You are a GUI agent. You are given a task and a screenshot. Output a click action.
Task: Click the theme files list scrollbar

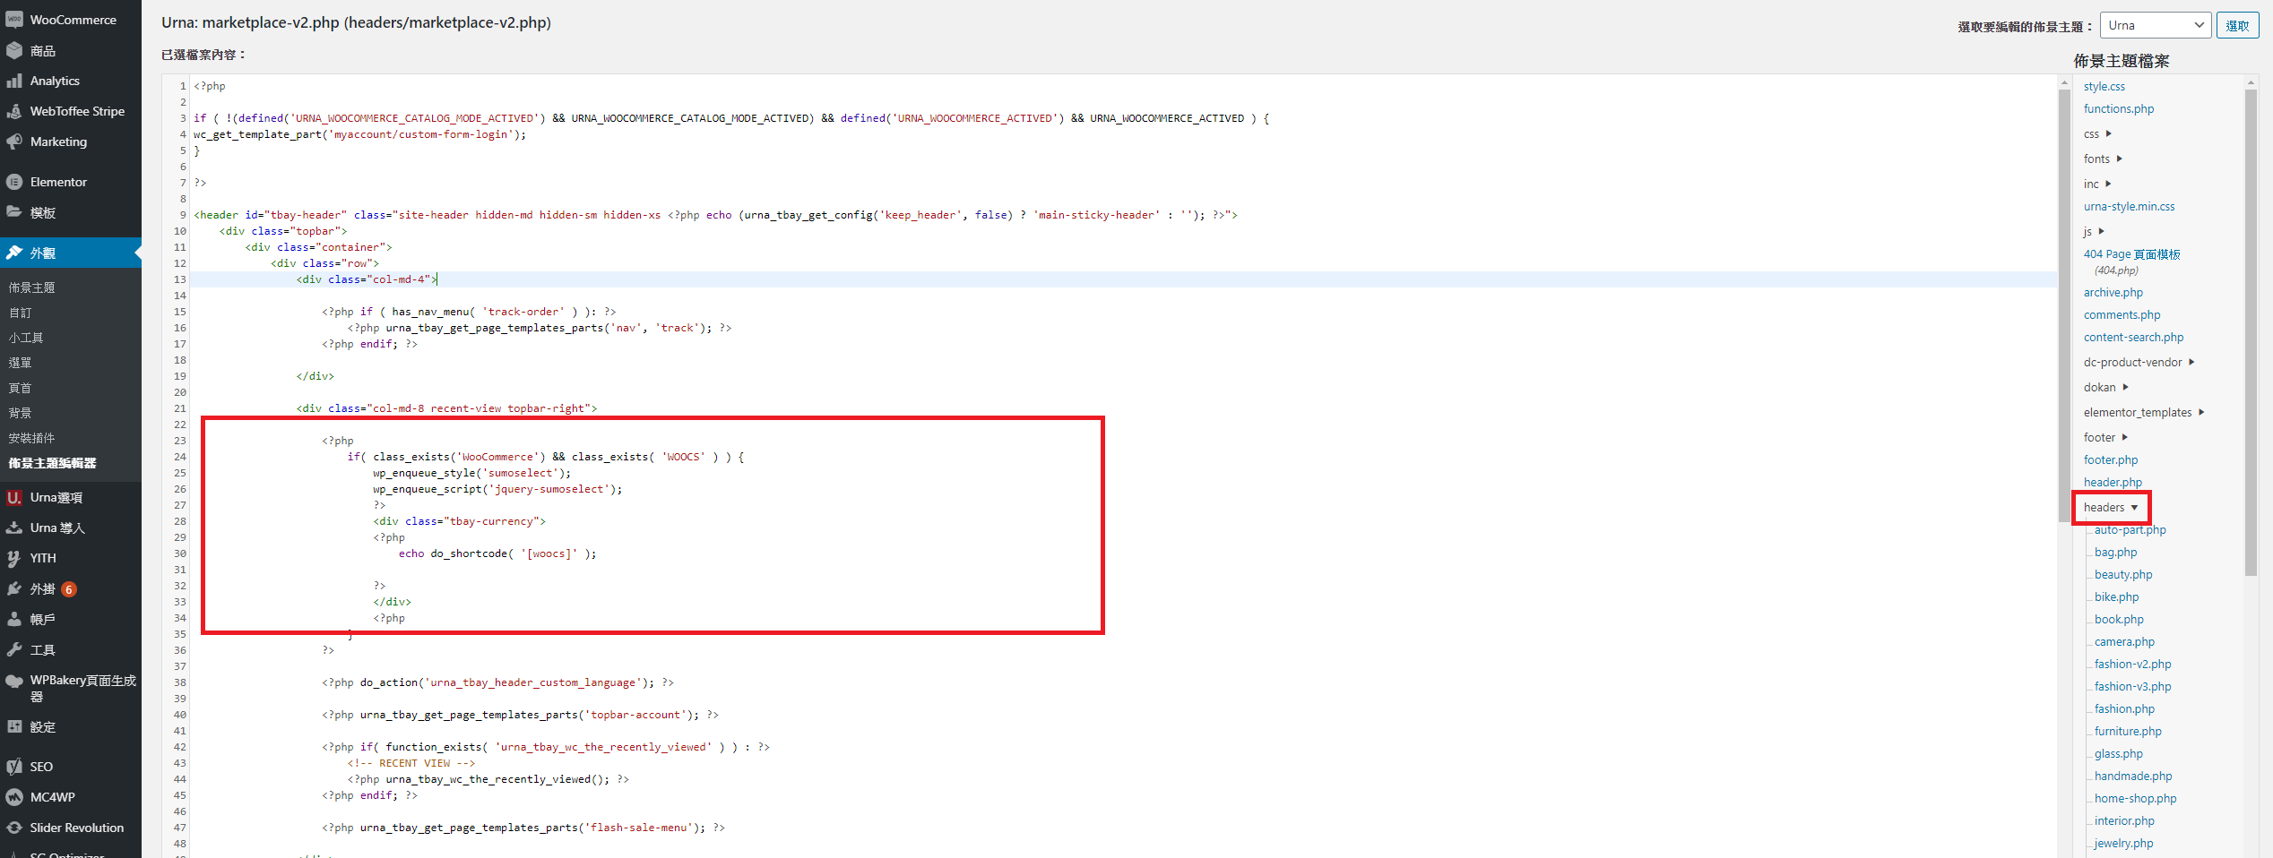click(x=2251, y=331)
